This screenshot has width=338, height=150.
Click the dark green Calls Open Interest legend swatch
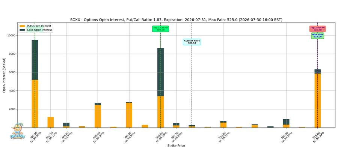coord(23,30)
